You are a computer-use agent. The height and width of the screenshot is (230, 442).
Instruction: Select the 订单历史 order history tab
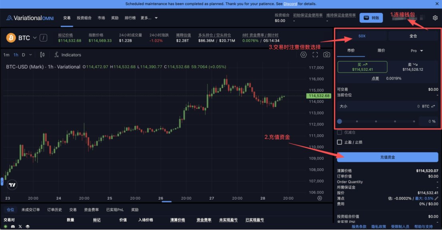[54, 210]
